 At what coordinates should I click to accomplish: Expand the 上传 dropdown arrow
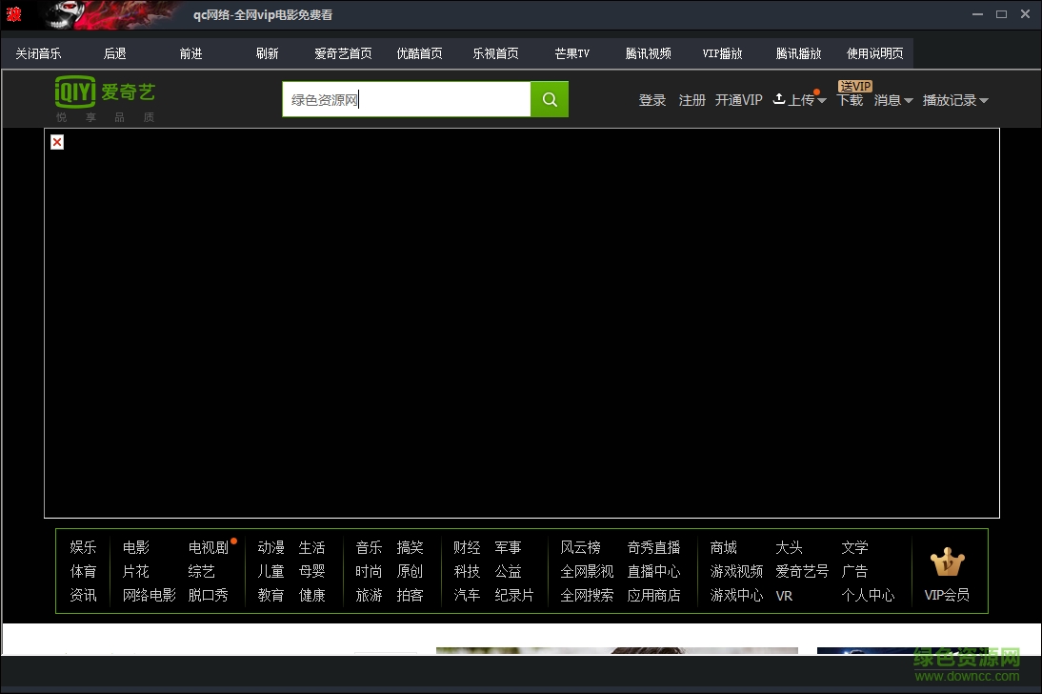click(x=822, y=100)
